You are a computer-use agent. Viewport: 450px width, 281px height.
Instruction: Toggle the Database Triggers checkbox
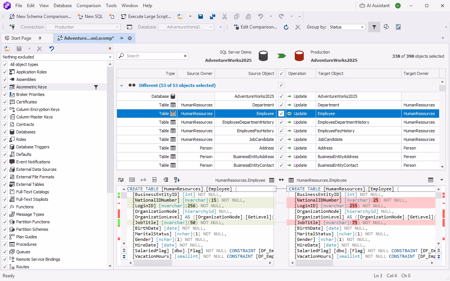(5, 147)
